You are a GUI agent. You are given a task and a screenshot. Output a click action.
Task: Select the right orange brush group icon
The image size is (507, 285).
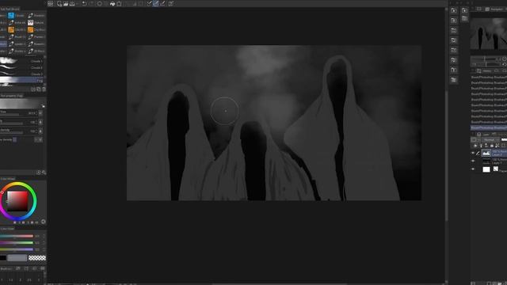point(30,30)
